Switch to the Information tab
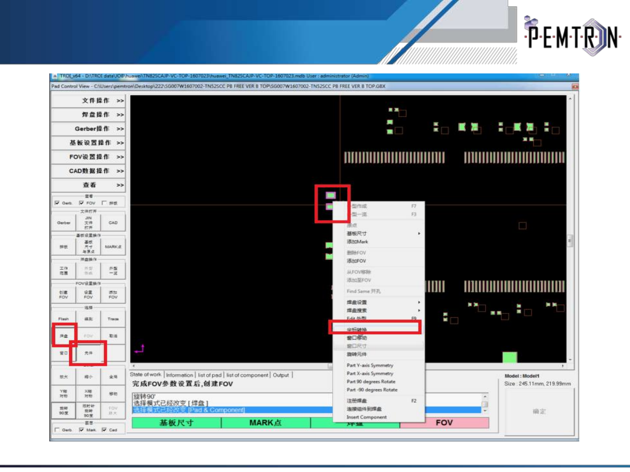The width and height of the screenshot is (630, 472). (179, 375)
